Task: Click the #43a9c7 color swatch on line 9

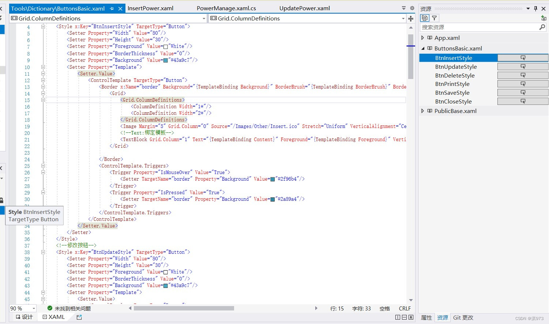Action: click(x=165, y=60)
